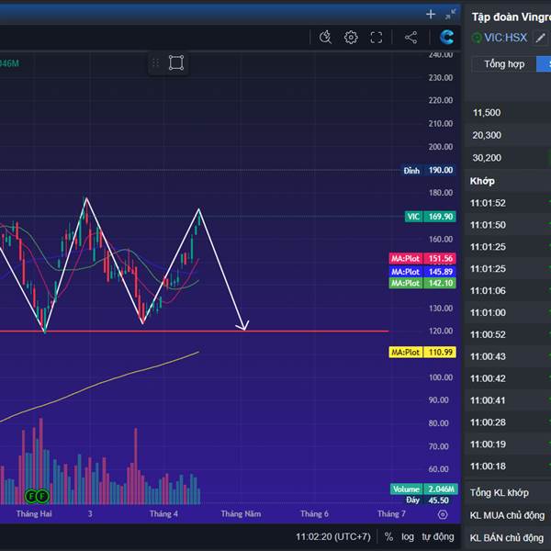Image resolution: width=551 pixels, height=551 pixels.
Task: Toggle fullscreen mode icon
Action: point(377,38)
